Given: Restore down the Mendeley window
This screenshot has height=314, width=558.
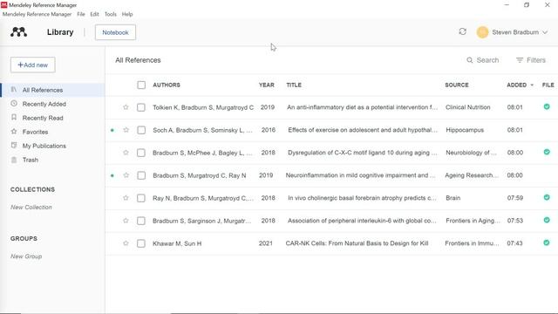Looking at the screenshot, I should point(527,5).
